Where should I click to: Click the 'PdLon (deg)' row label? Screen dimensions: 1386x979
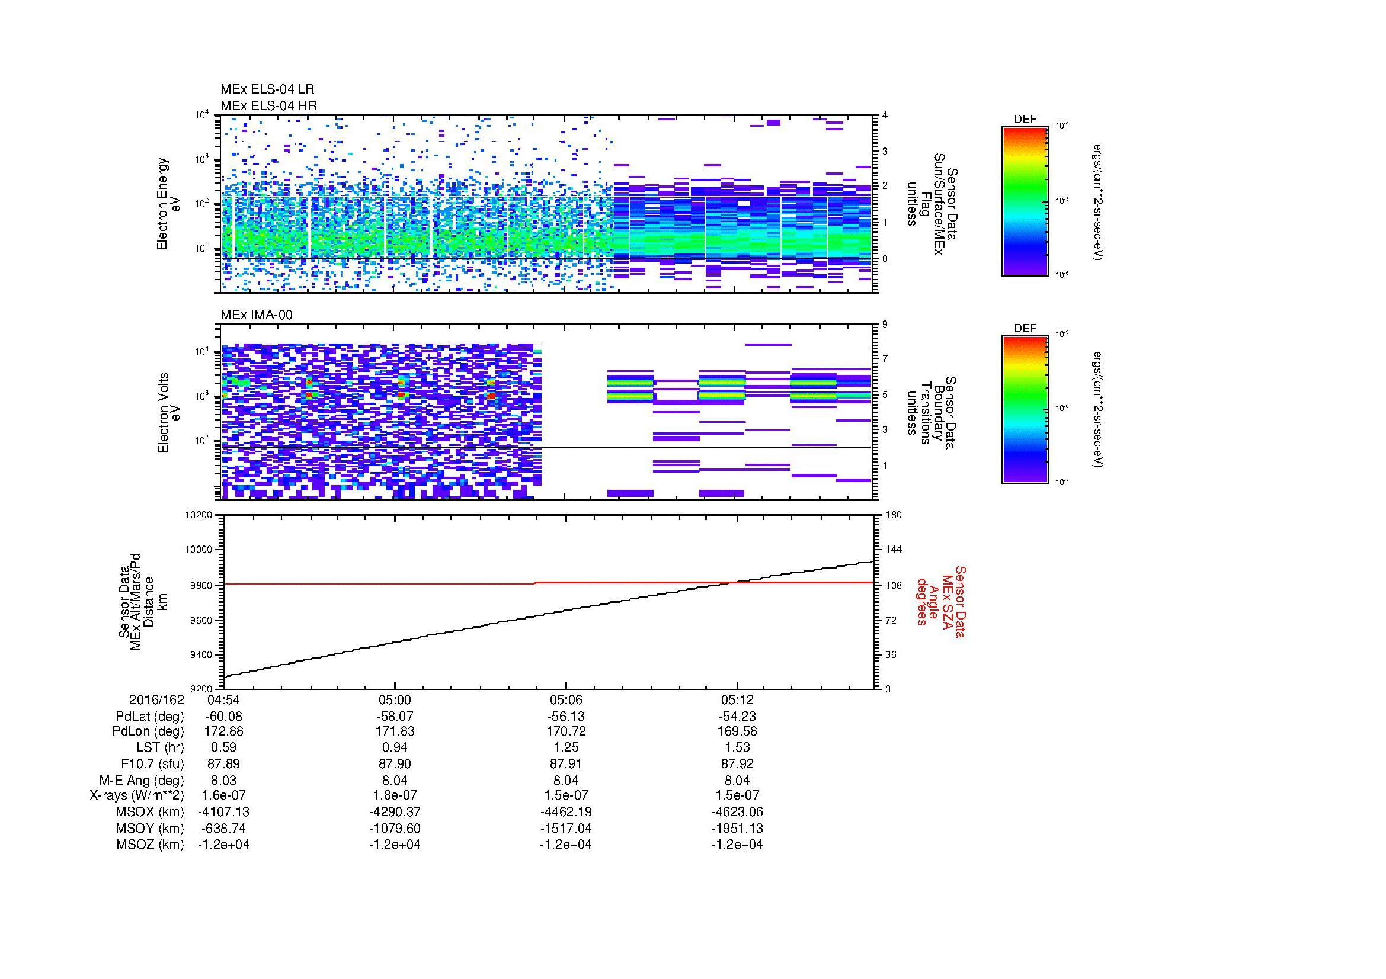[x=149, y=731]
